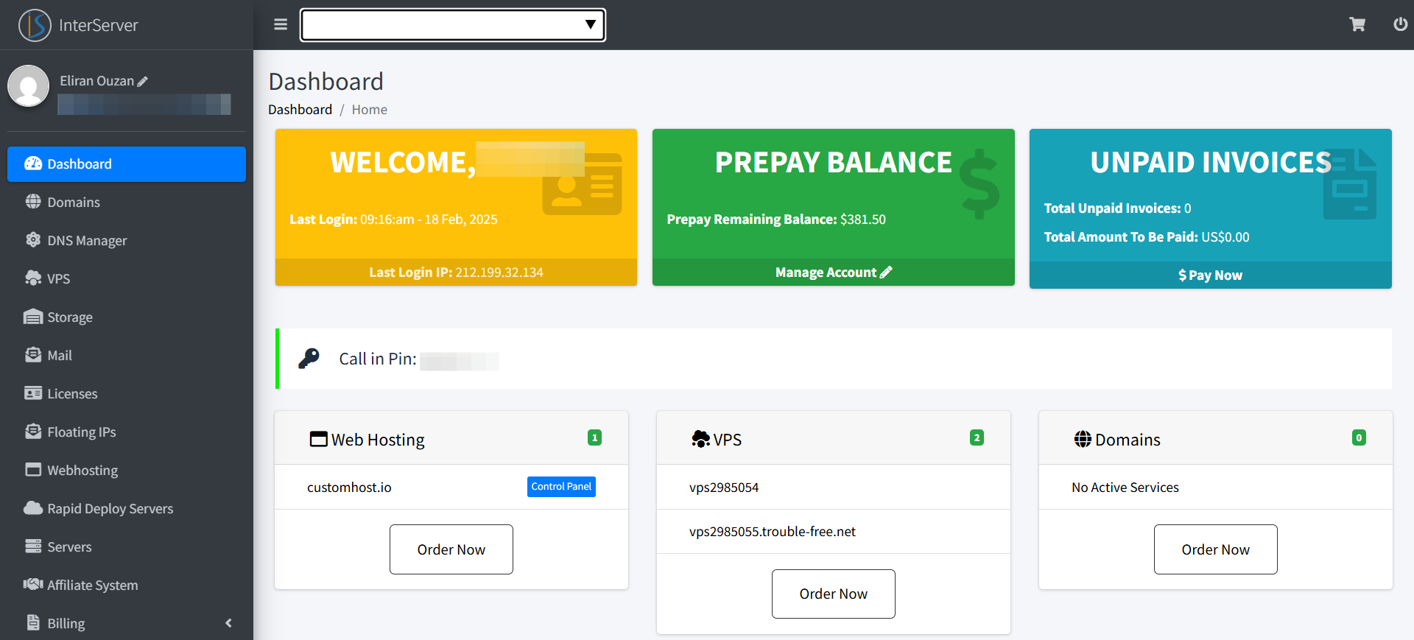Click the Rapid Deploy Servers cloud icon
This screenshot has width=1414, height=640.
click(x=33, y=508)
